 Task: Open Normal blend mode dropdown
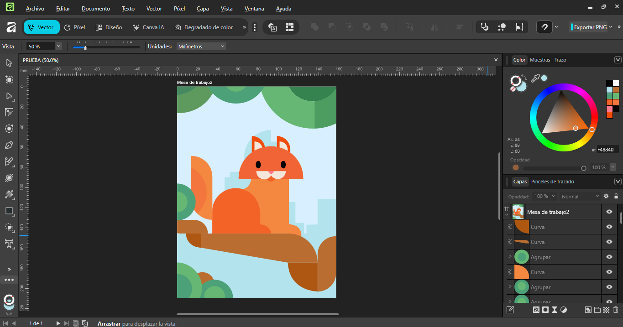[581, 196]
